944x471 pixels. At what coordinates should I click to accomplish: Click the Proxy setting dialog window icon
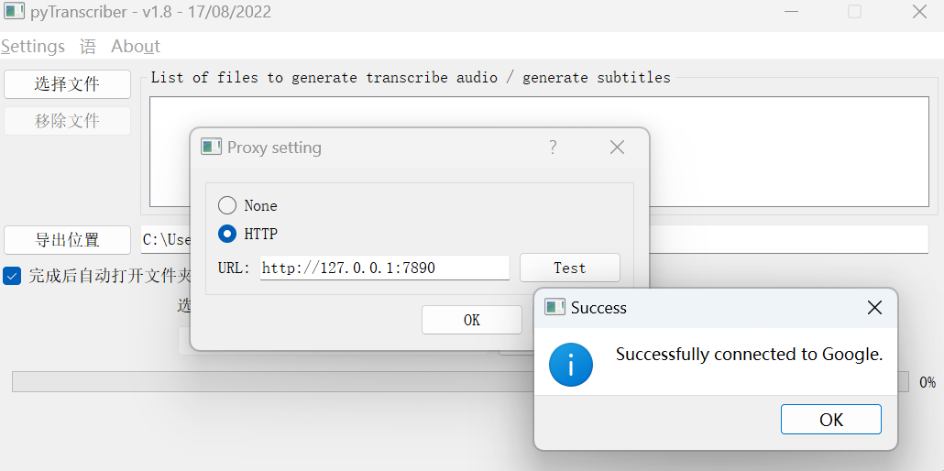point(212,147)
